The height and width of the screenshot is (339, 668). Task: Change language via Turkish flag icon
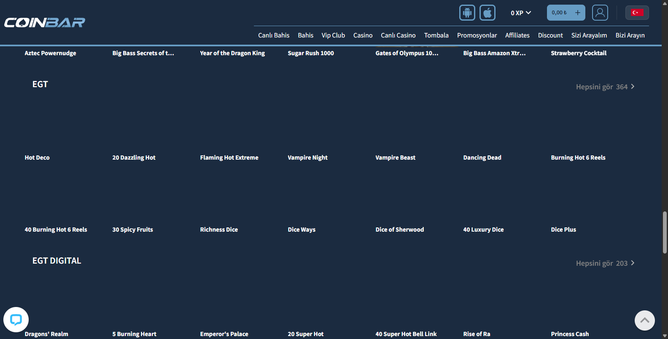(637, 13)
